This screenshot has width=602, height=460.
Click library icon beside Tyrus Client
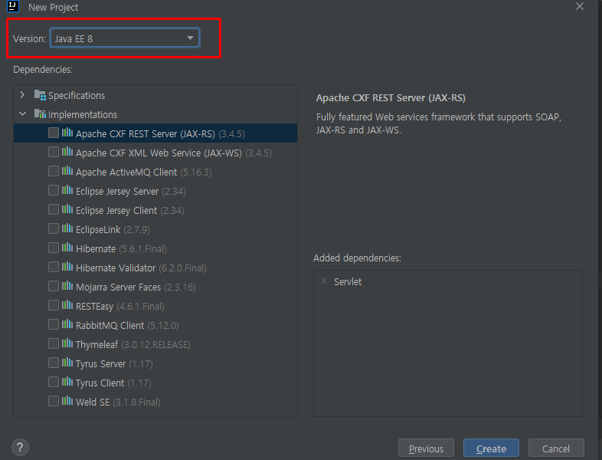tap(67, 382)
